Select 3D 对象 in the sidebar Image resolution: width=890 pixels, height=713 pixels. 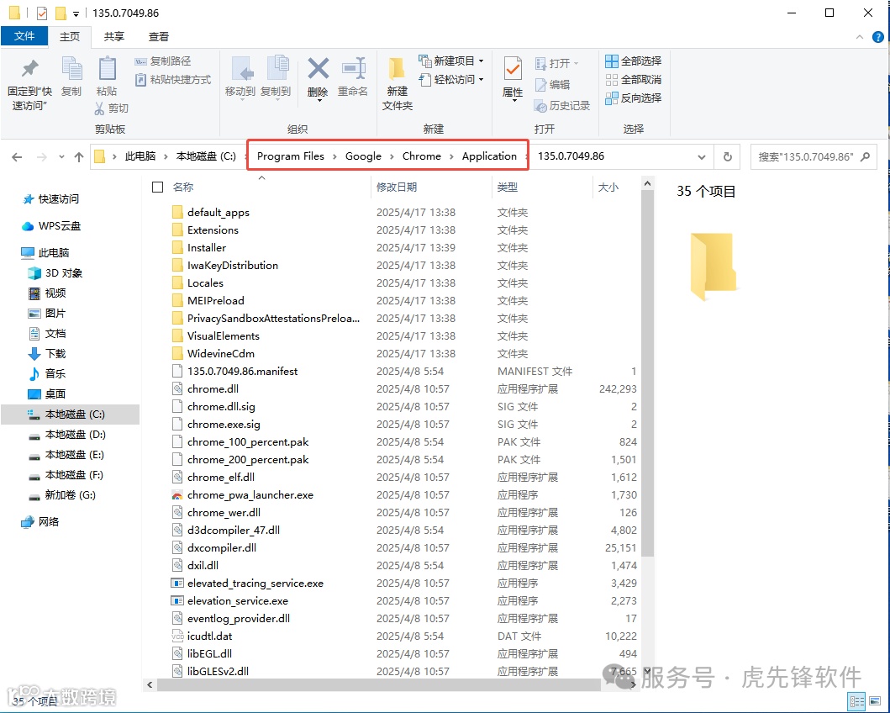coord(55,273)
